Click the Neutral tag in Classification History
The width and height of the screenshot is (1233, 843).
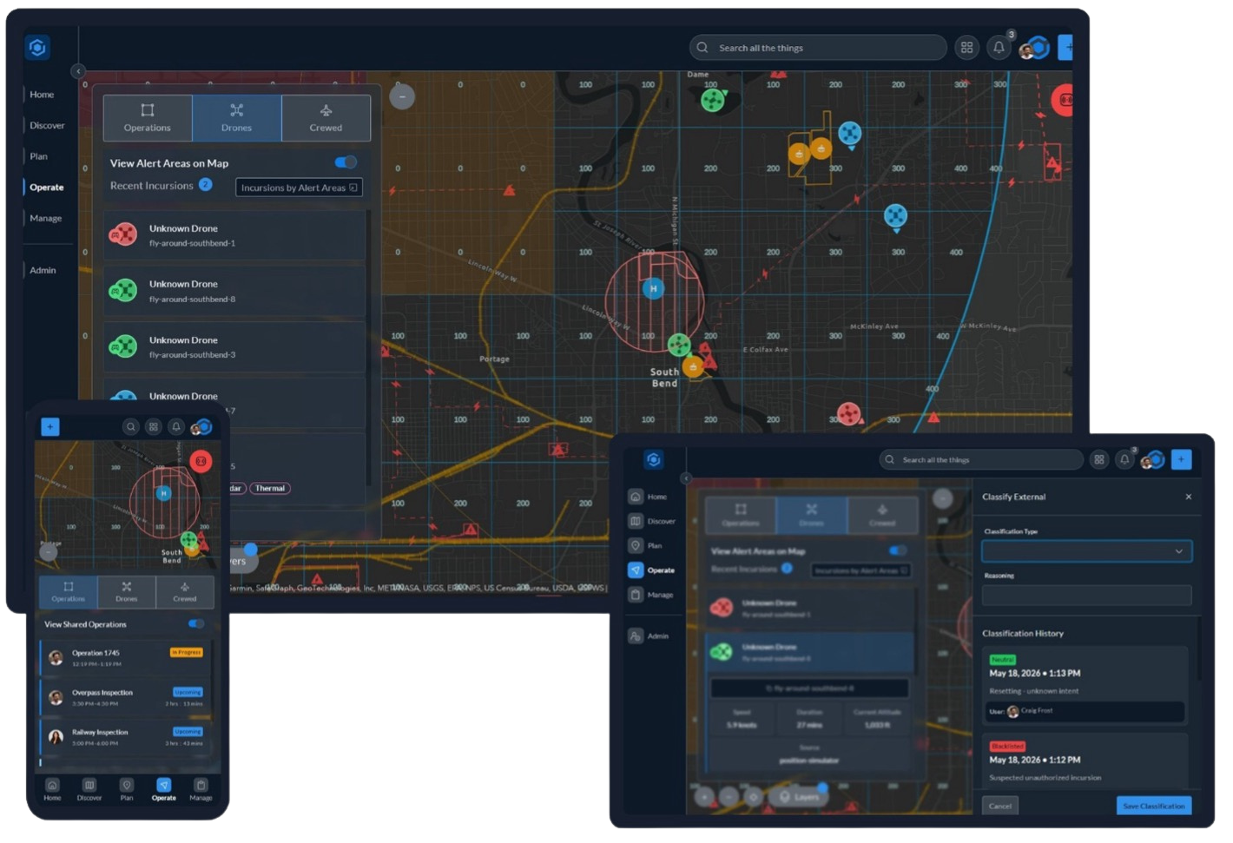1002,660
